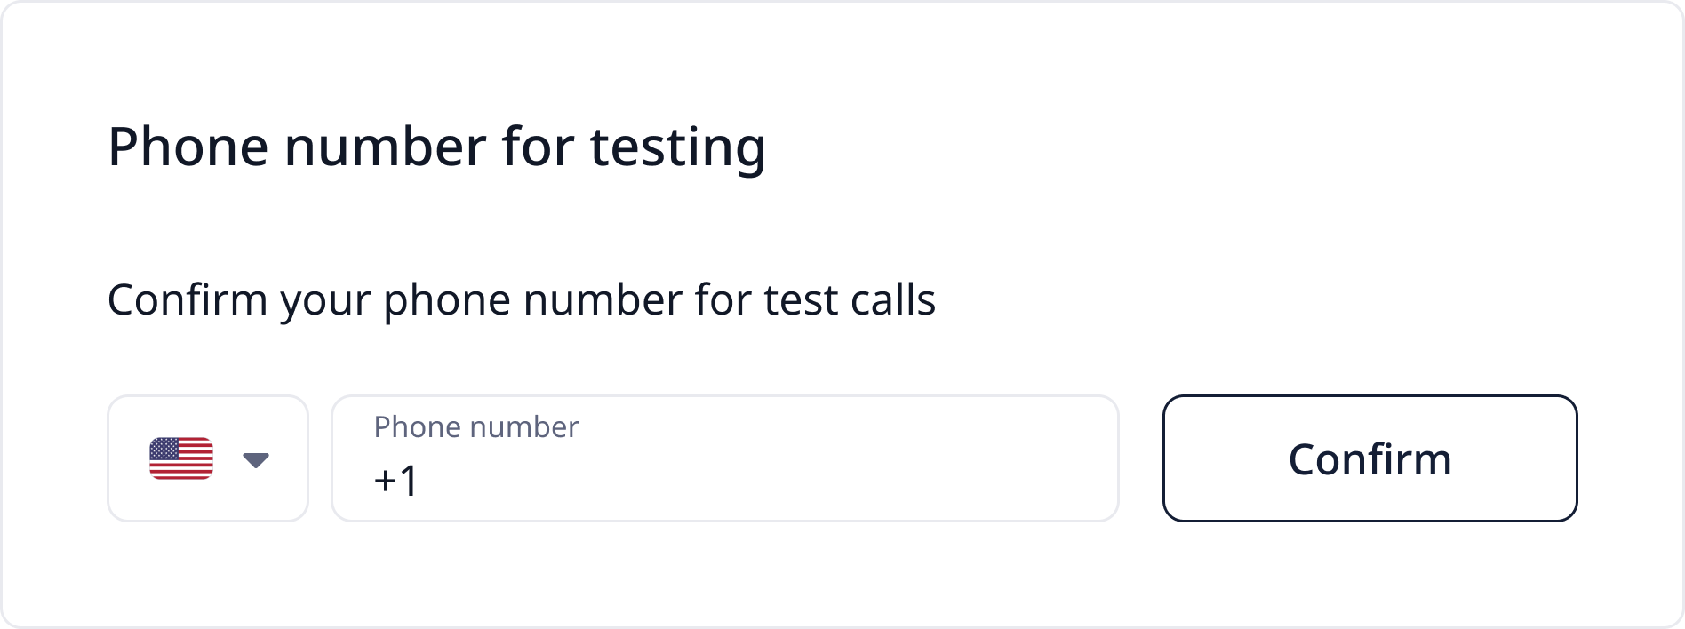
Task: Click the "Confirm your phone number" subtitle text
Action: point(521,299)
